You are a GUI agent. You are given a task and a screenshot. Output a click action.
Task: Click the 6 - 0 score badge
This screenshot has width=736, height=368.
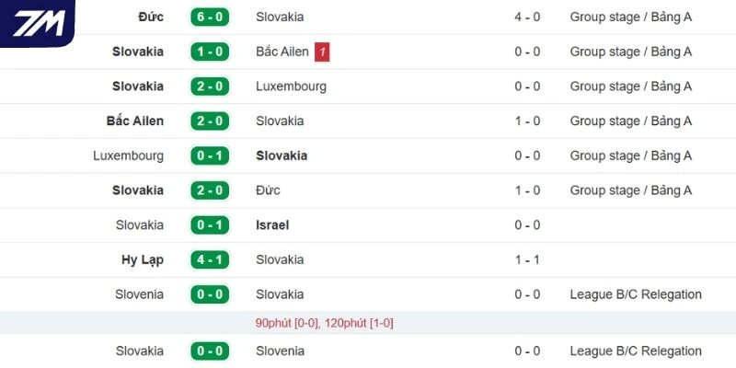(210, 17)
